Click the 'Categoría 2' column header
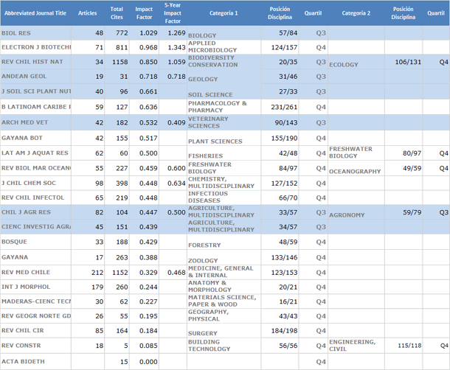 pos(356,13)
